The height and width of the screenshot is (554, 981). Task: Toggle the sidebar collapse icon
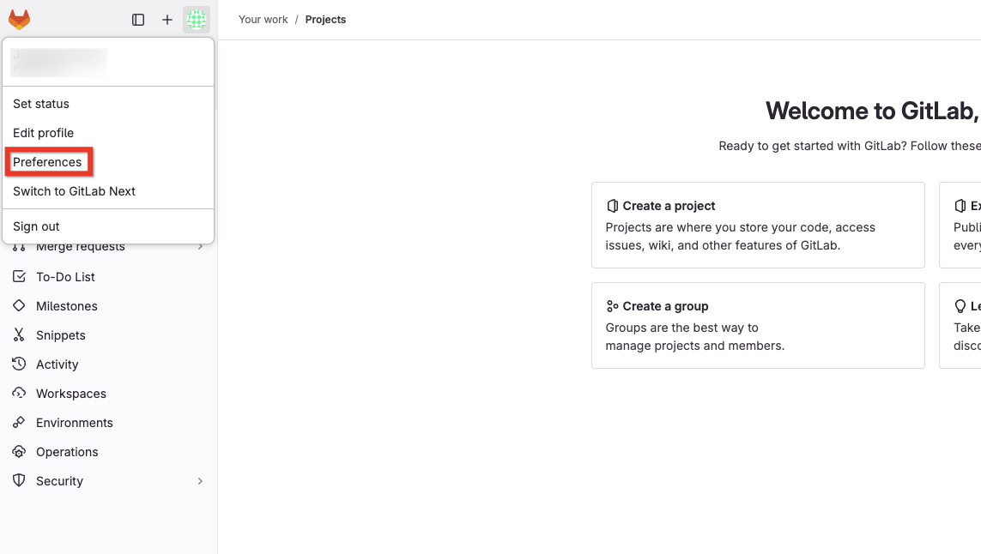138,20
